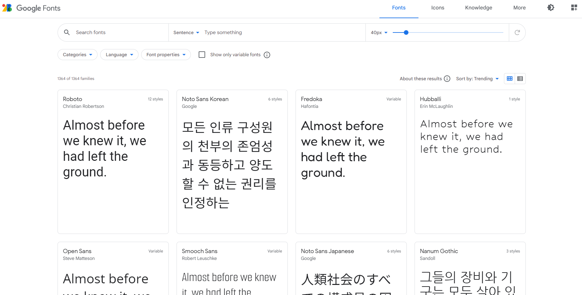This screenshot has height=295, width=582.
Task: Click the 6 styles label on Noto Sans Korean
Action: [x=275, y=99]
